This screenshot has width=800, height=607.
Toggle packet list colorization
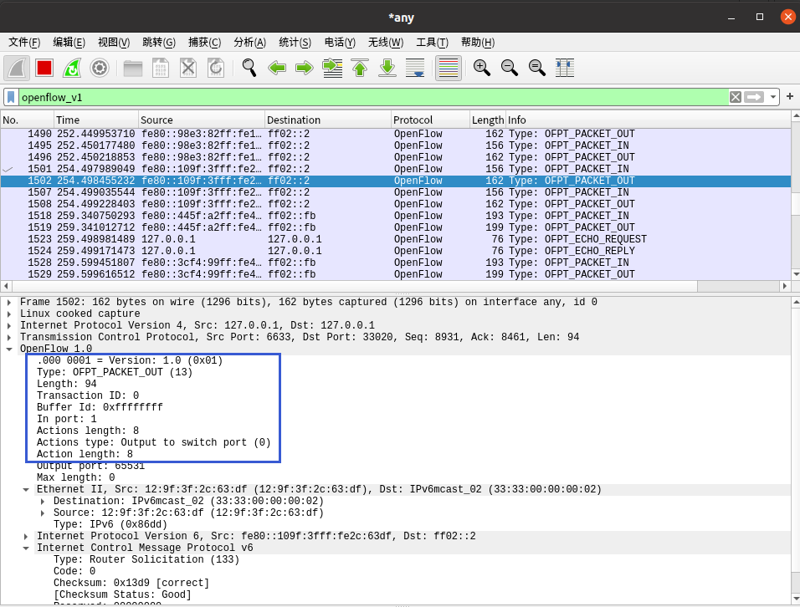(449, 68)
